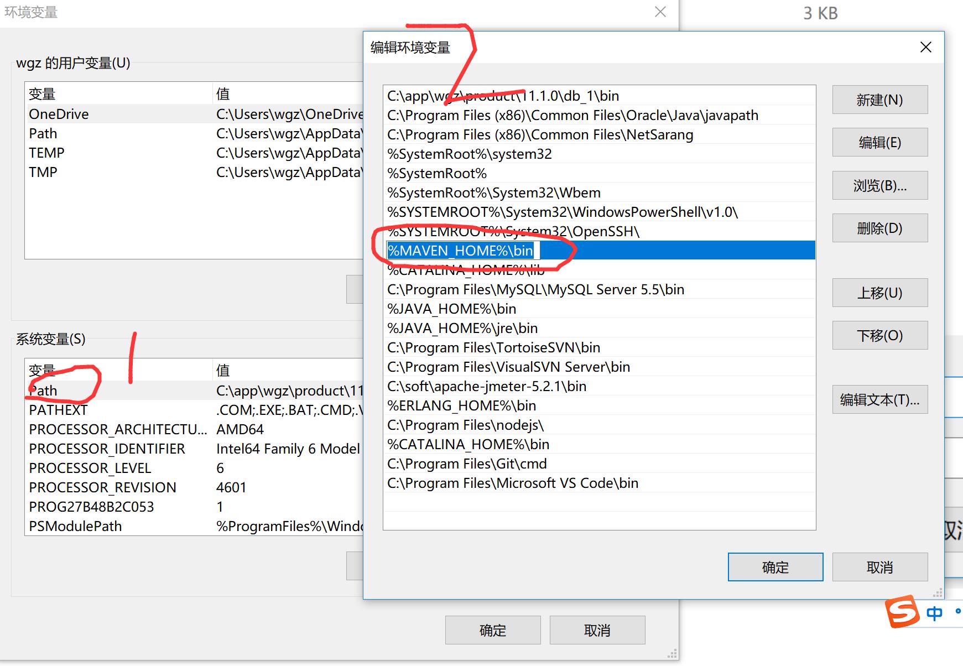
Task: Open 编辑文本(T)... text editor
Action: point(879,399)
